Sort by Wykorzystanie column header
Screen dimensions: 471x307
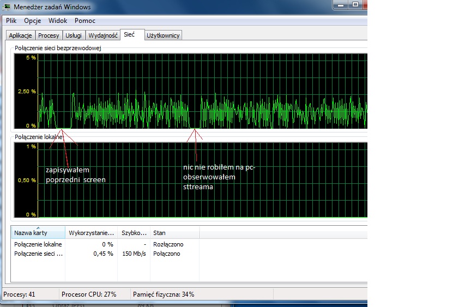(92, 233)
